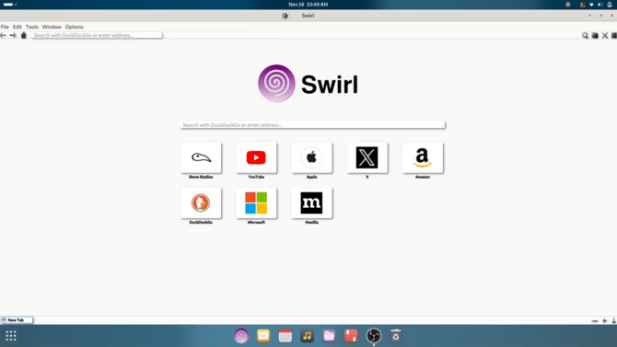
Task: Click the X icon in the toolbar
Action: point(605,35)
